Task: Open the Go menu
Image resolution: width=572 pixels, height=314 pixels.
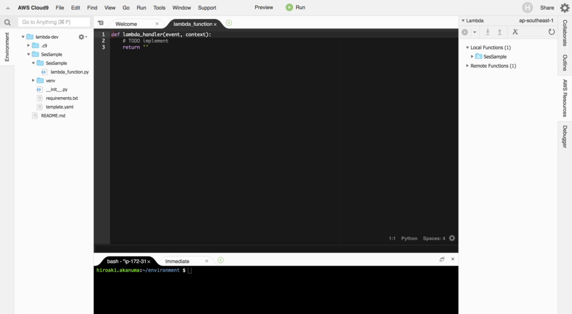Action: click(126, 8)
